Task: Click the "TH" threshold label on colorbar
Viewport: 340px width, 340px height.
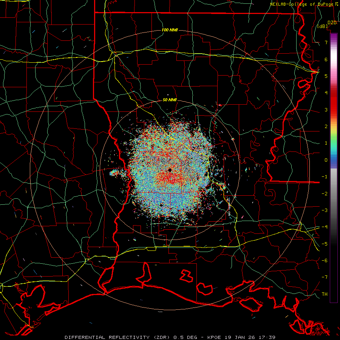Action: pos(325,294)
